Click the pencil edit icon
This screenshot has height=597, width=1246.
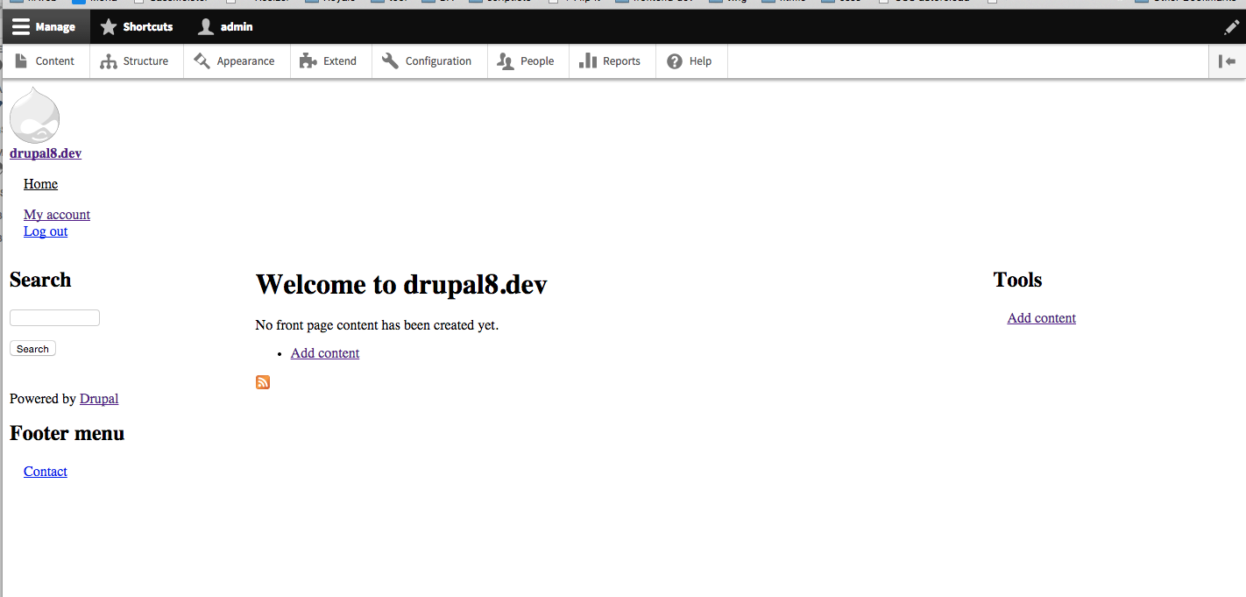1231,27
